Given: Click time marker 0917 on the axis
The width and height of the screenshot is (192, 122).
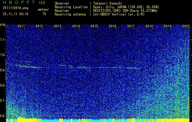Looking at the screenshot, I should 131,26.
